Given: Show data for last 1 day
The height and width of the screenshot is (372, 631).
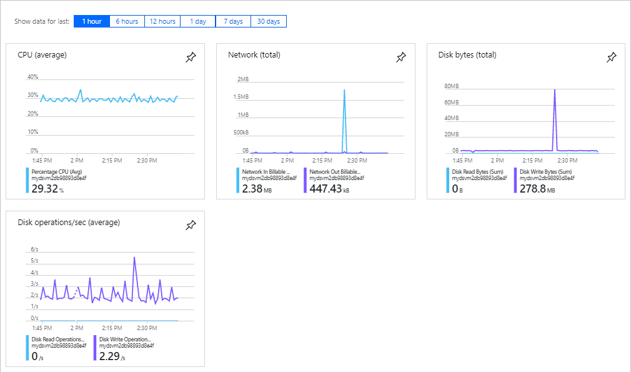Looking at the screenshot, I should 197,21.
